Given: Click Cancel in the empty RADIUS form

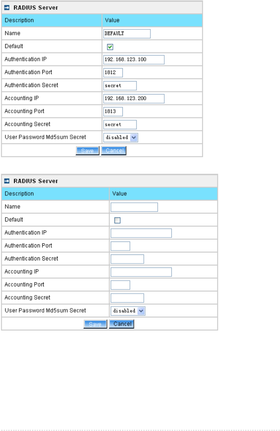Looking at the screenshot, I should coord(121,324).
